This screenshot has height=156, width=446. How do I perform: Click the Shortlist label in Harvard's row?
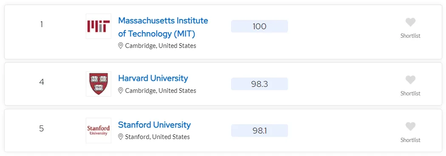click(410, 93)
